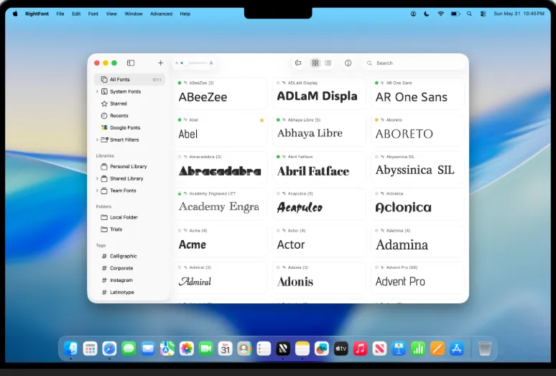The image size is (556, 376).
Task: Open Control Center in the menu bar
Action: [483, 14]
